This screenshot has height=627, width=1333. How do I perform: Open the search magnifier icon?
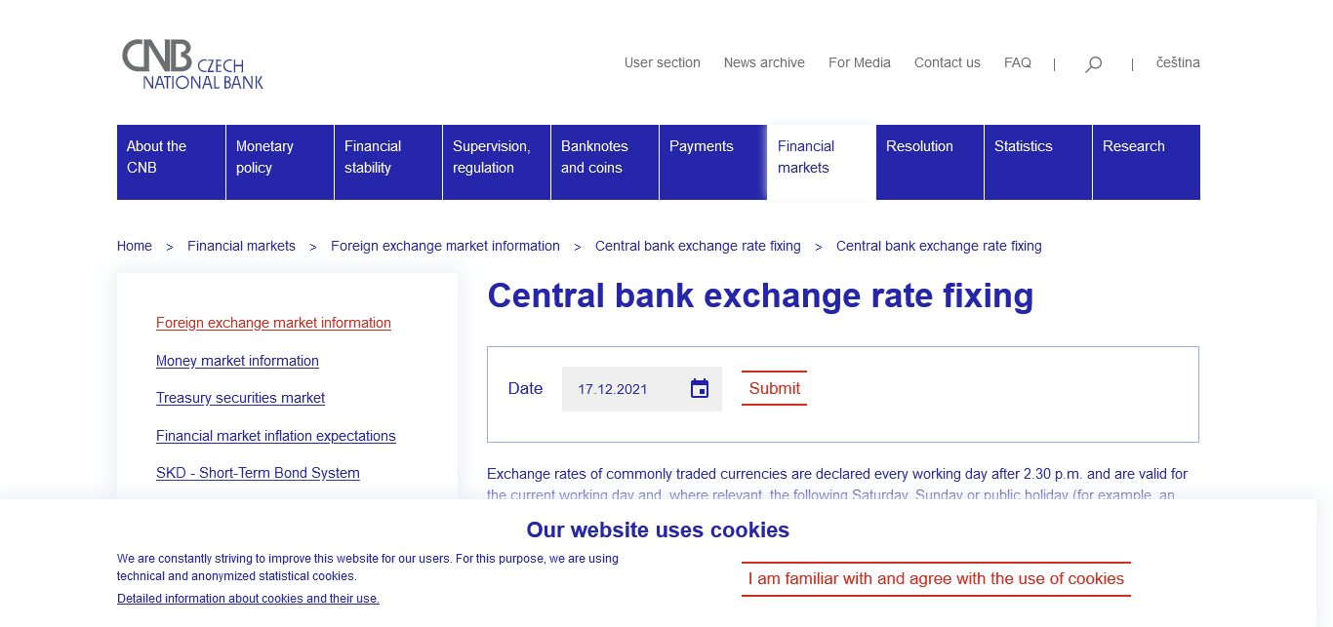coord(1093,64)
